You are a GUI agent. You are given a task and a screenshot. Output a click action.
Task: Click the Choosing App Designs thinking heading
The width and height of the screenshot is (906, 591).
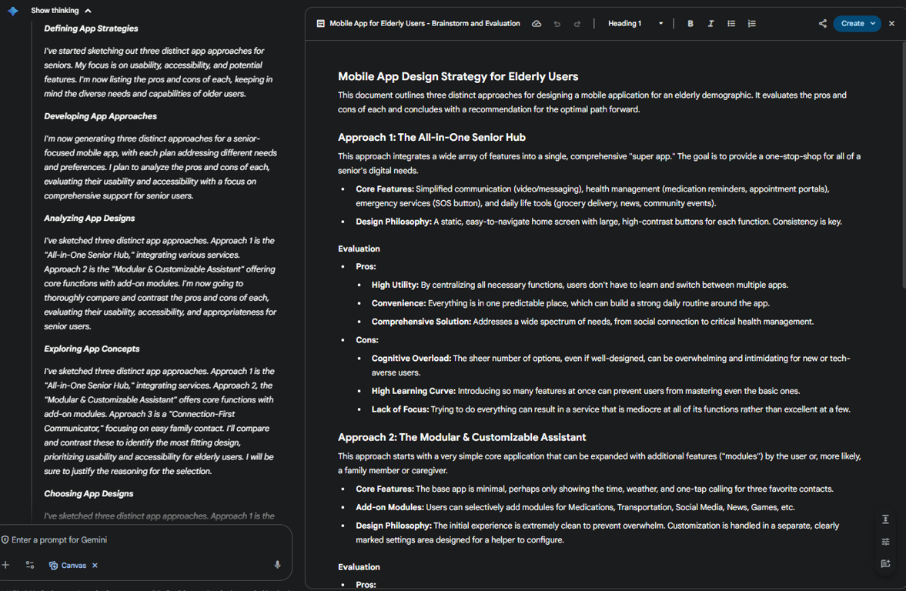(89, 493)
